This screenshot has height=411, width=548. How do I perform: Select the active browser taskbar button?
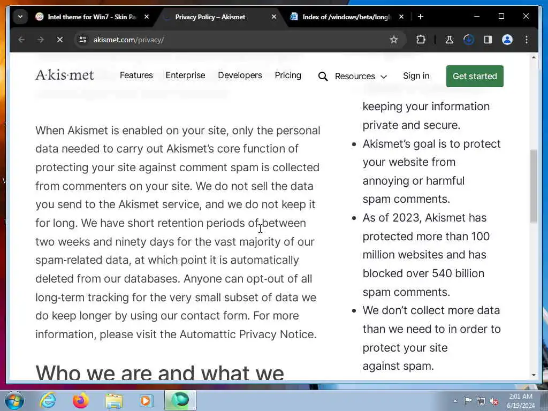(180, 400)
